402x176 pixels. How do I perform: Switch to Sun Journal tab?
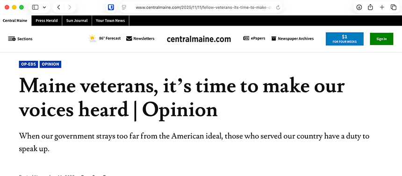coord(77,21)
